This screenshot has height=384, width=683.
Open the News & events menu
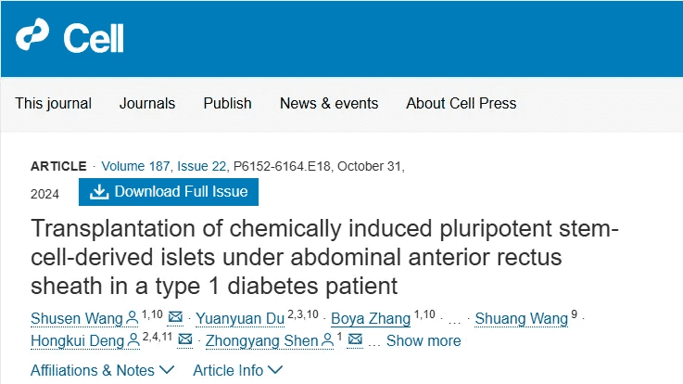tap(329, 103)
